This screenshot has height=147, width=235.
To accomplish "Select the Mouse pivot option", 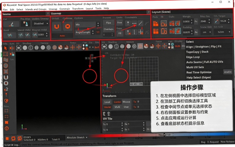I will (126, 102).
